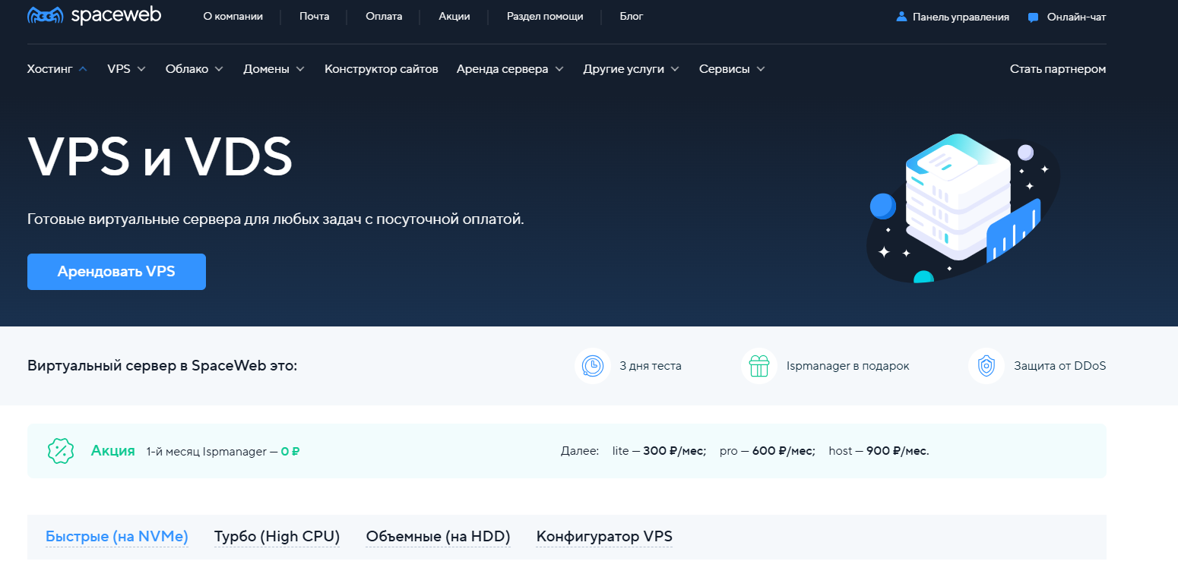
Task: Click the 1-й месяц Ispmanager text
Action: point(207,451)
